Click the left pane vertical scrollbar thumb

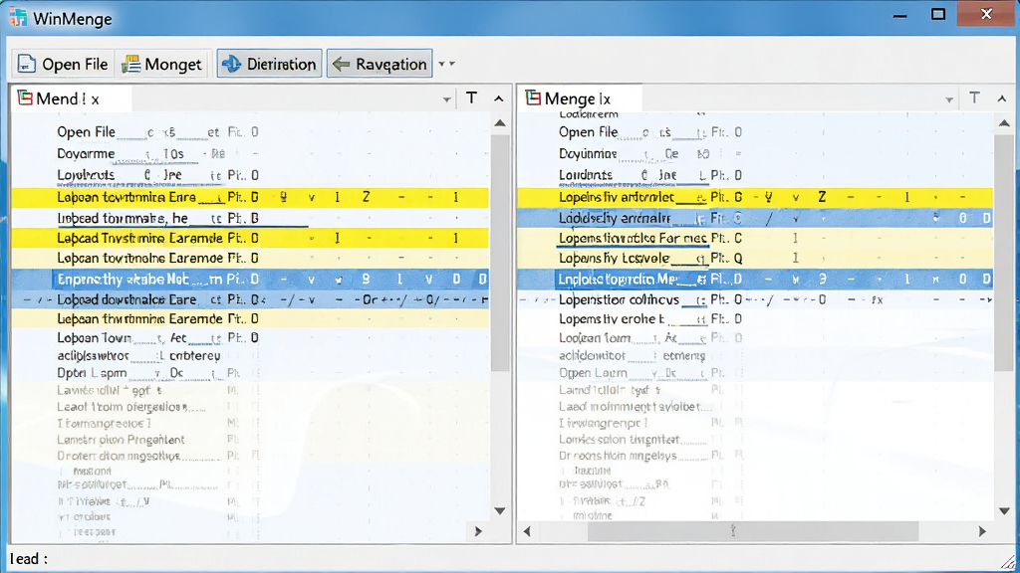pyautogui.click(x=500, y=252)
